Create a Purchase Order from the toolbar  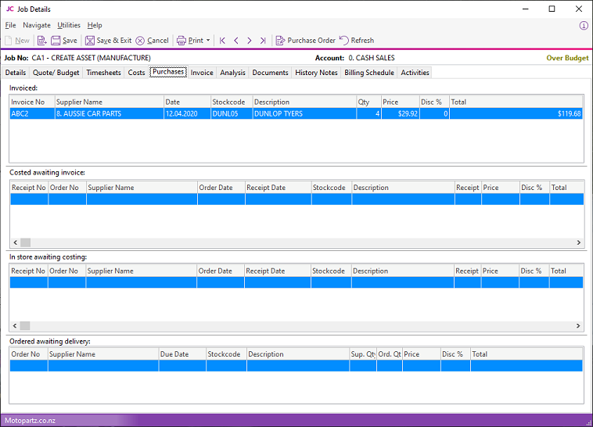coord(305,41)
